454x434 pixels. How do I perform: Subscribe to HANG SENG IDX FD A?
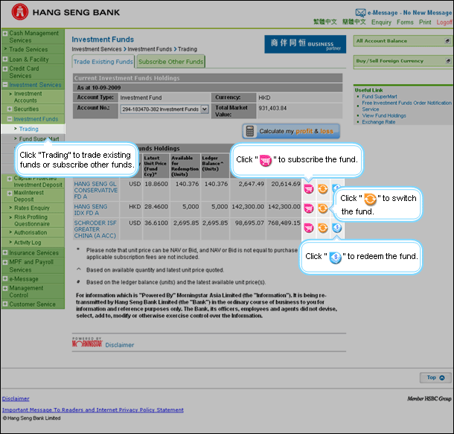[309, 208]
